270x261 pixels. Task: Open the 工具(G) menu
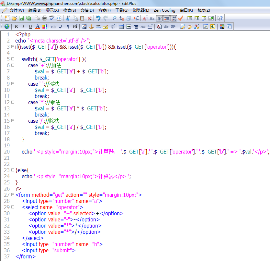(122, 10)
